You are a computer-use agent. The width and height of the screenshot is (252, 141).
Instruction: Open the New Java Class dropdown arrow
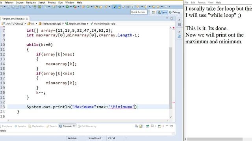pos(92,7)
